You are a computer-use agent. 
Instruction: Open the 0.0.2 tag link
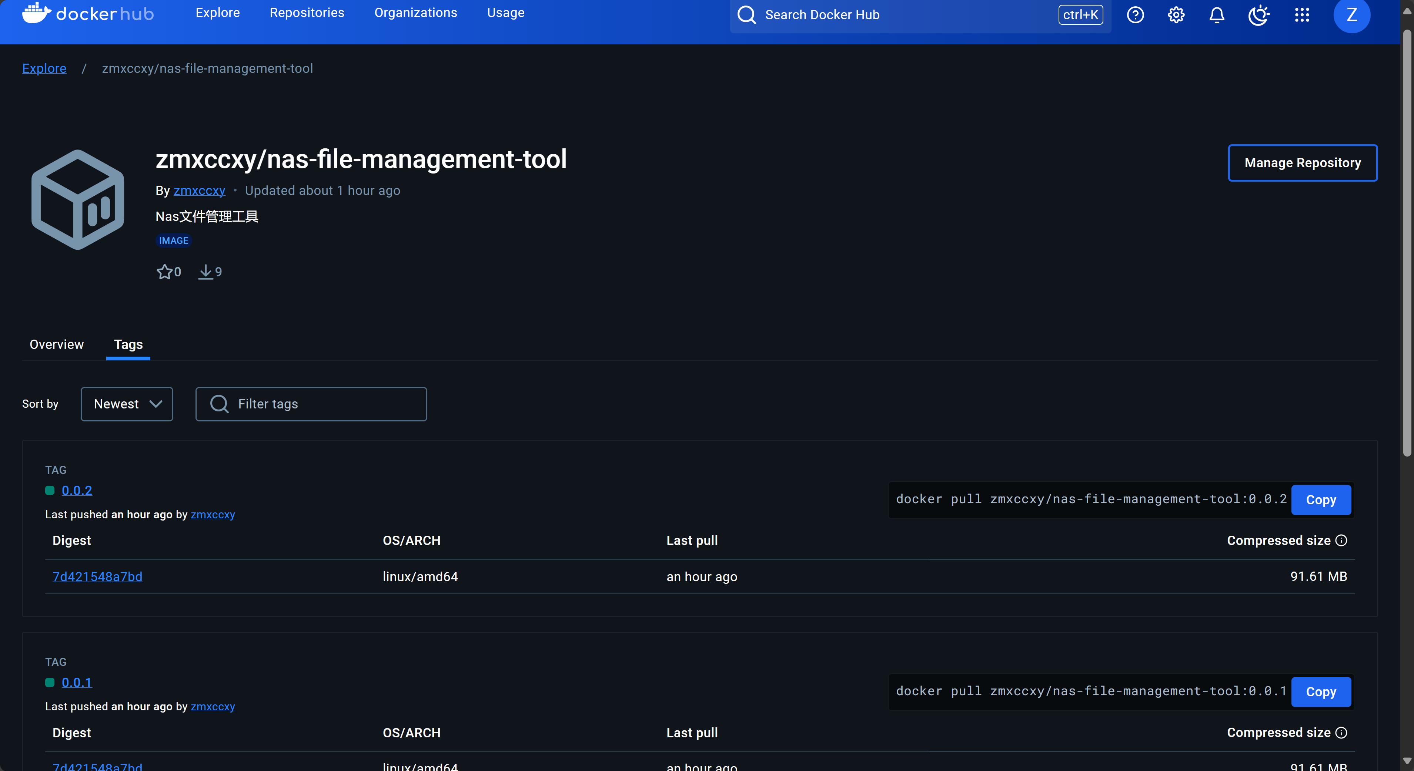coord(77,491)
